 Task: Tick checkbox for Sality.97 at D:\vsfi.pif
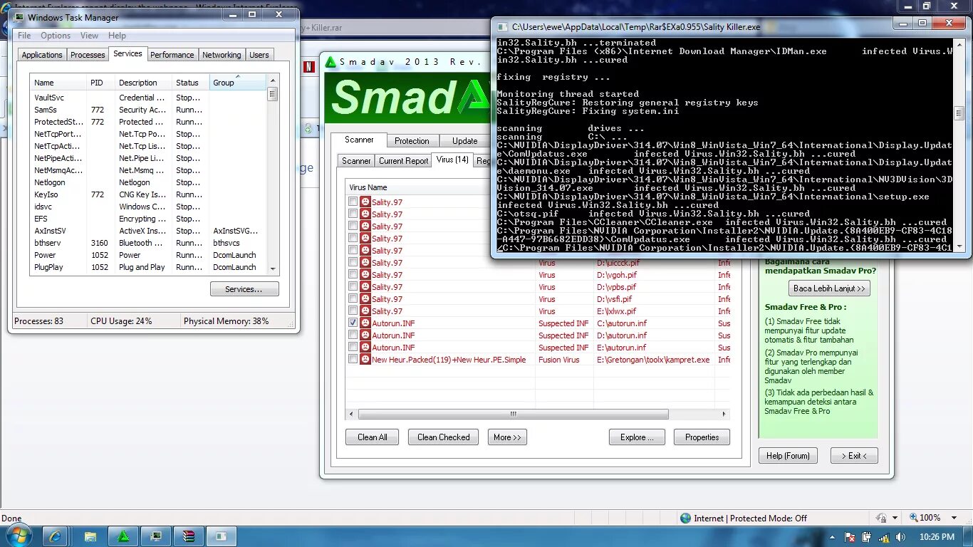point(353,299)
